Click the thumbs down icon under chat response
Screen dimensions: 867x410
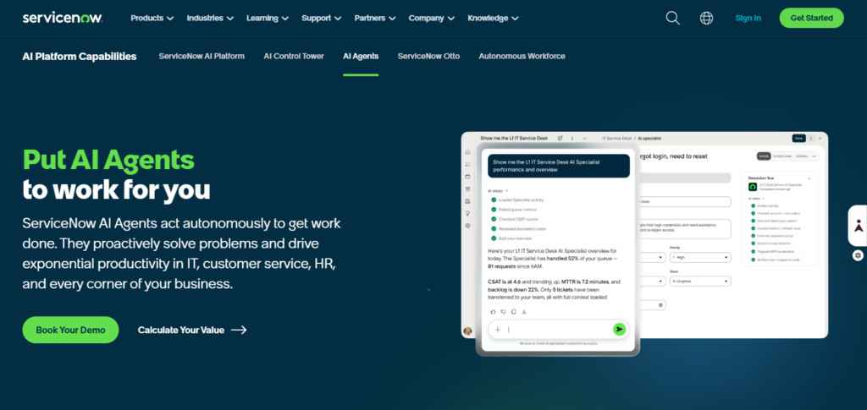click(x=503, y=312)
